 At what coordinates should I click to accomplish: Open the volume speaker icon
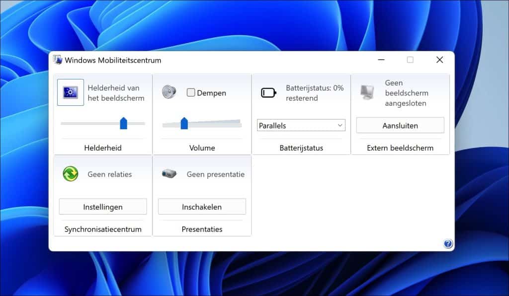point(169,92)
